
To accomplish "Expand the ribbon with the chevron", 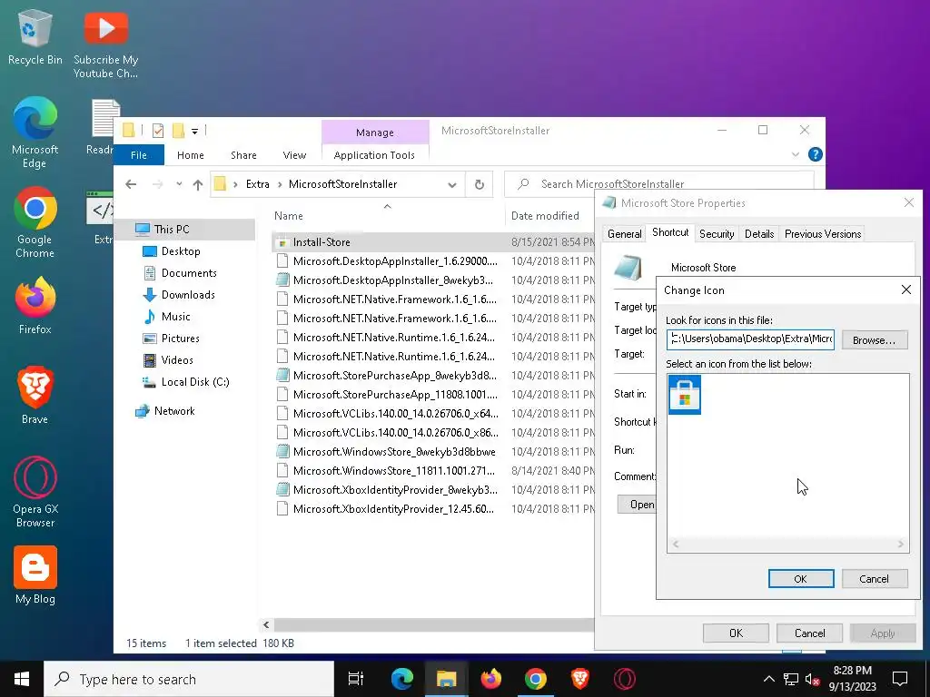I will (x=796, y=154).
